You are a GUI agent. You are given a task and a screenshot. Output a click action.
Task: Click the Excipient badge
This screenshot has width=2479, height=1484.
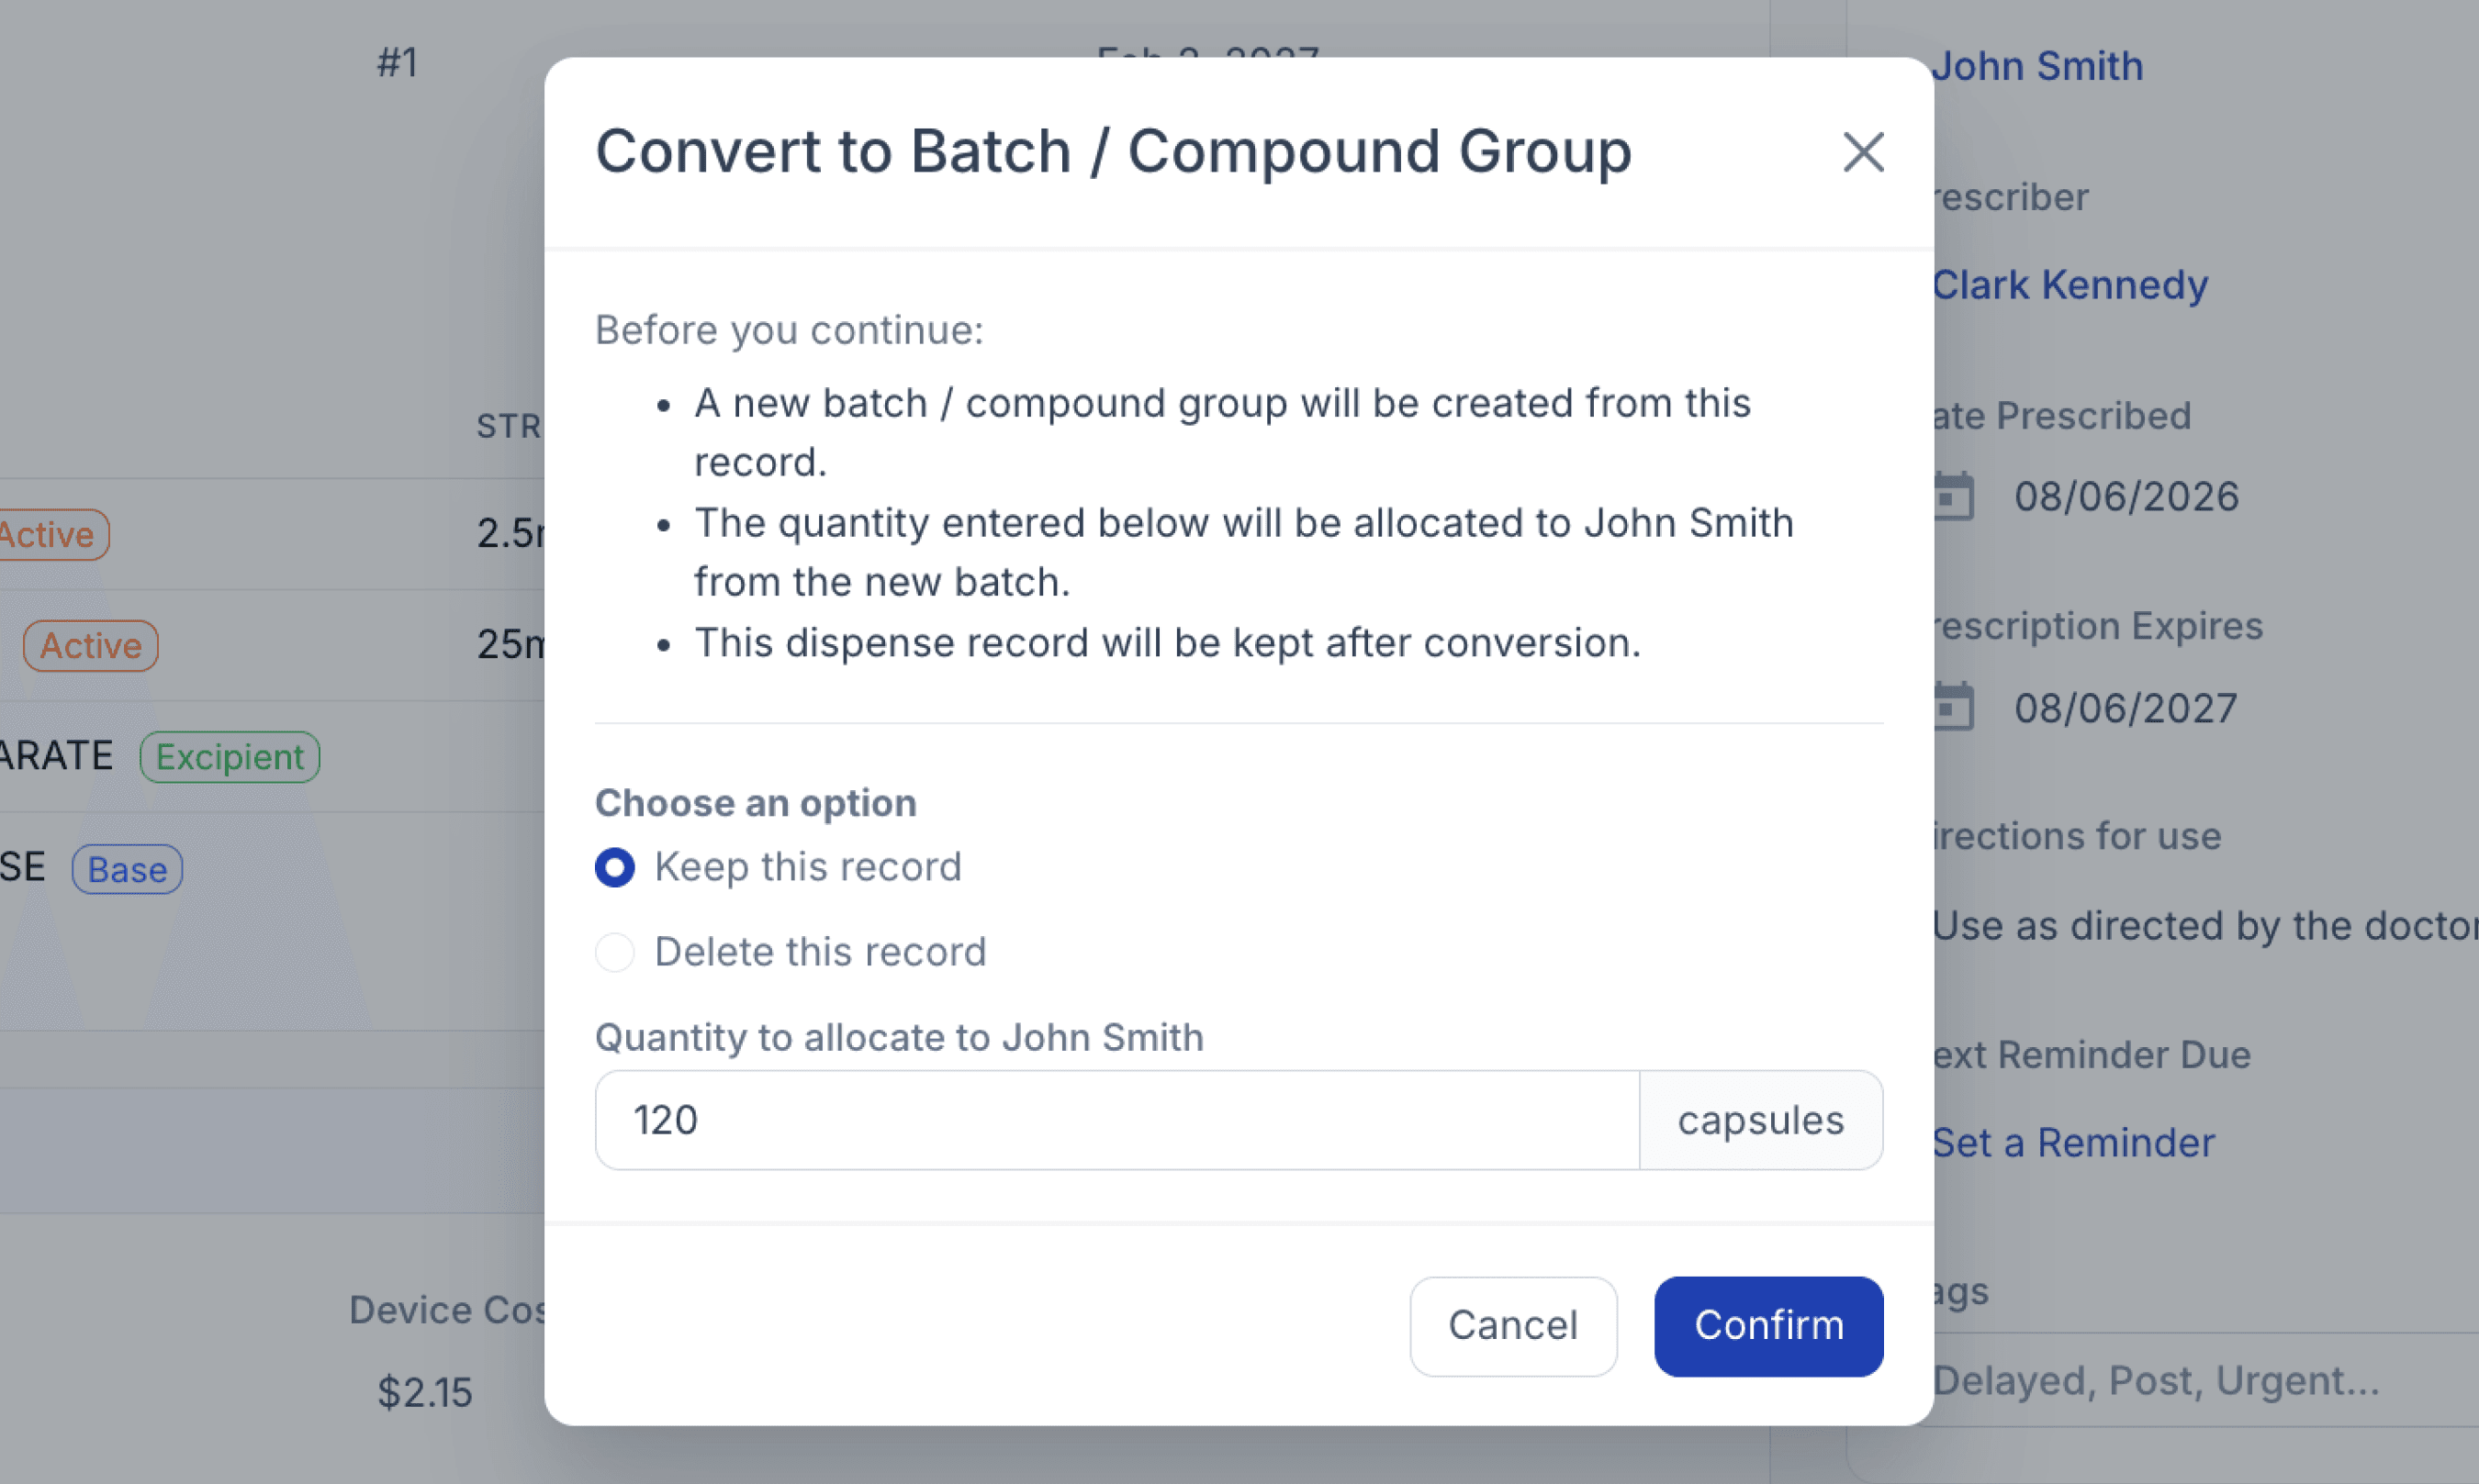(x=230, y=757)
